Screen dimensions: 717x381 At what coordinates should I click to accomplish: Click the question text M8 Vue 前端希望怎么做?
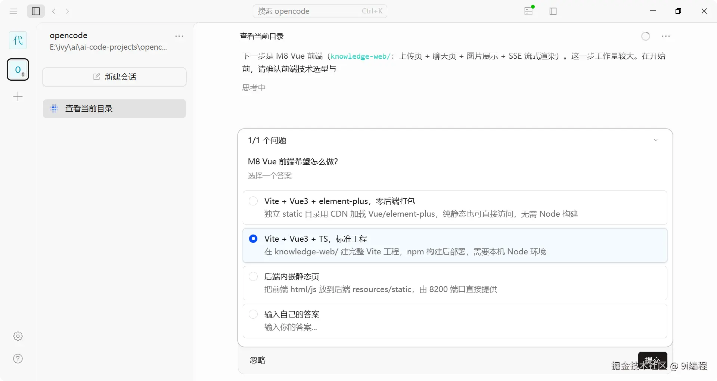tap(293, 162)
